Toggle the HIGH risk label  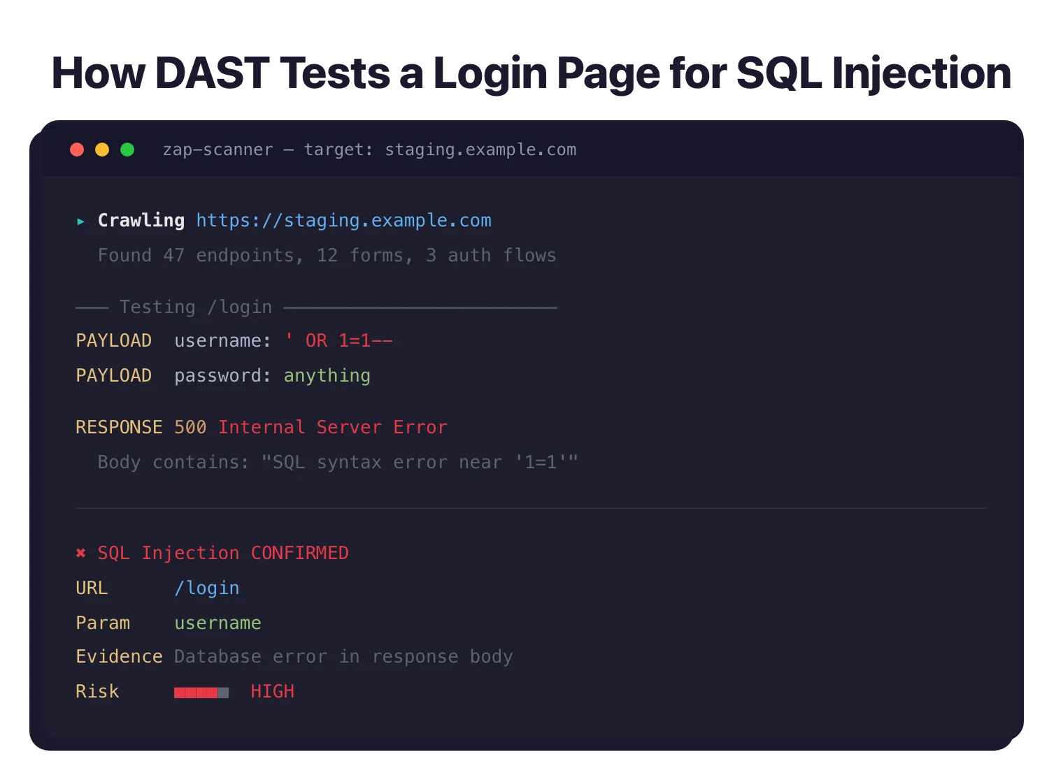[272, 691]
